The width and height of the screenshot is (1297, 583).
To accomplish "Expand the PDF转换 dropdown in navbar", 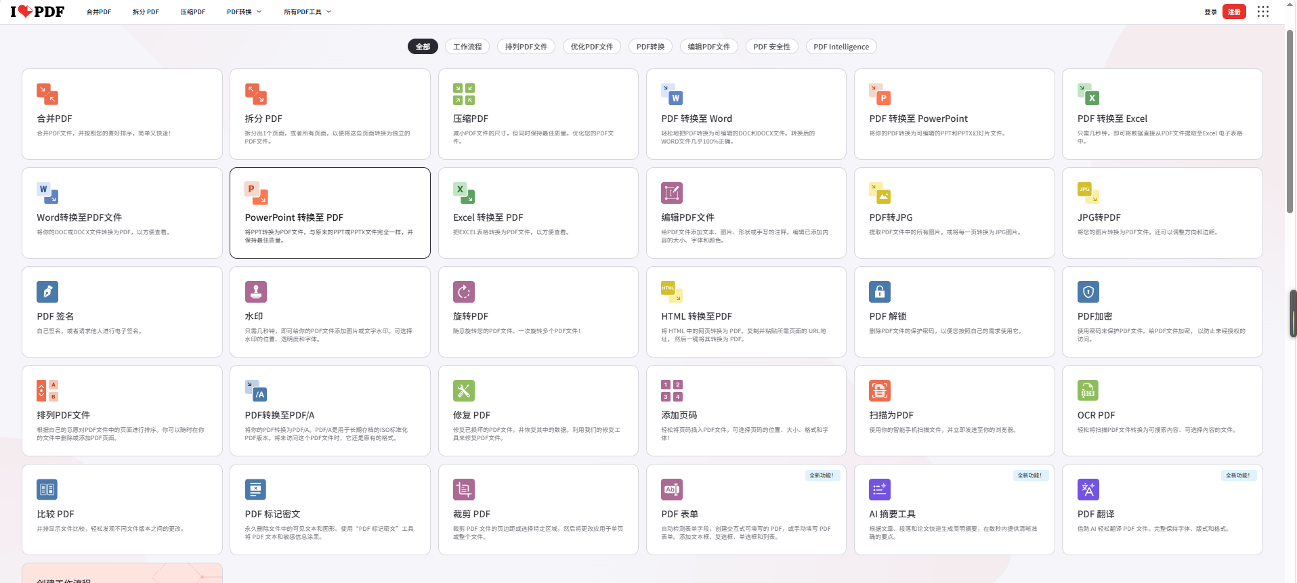I will (244, 12).
